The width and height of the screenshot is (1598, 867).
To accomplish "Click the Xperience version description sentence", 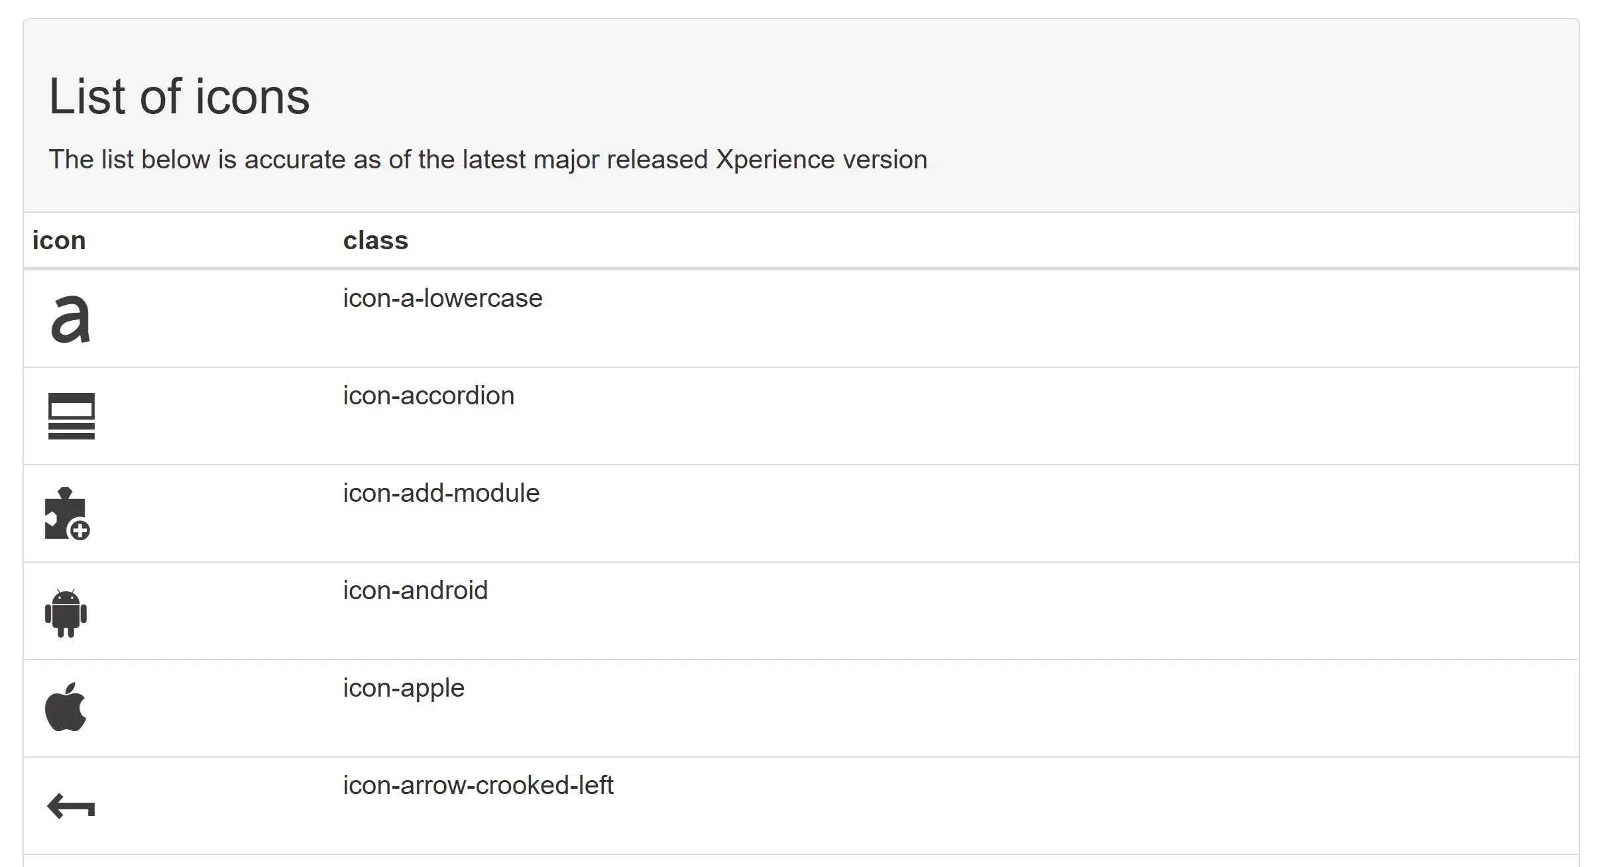I will tap(488, 160).
